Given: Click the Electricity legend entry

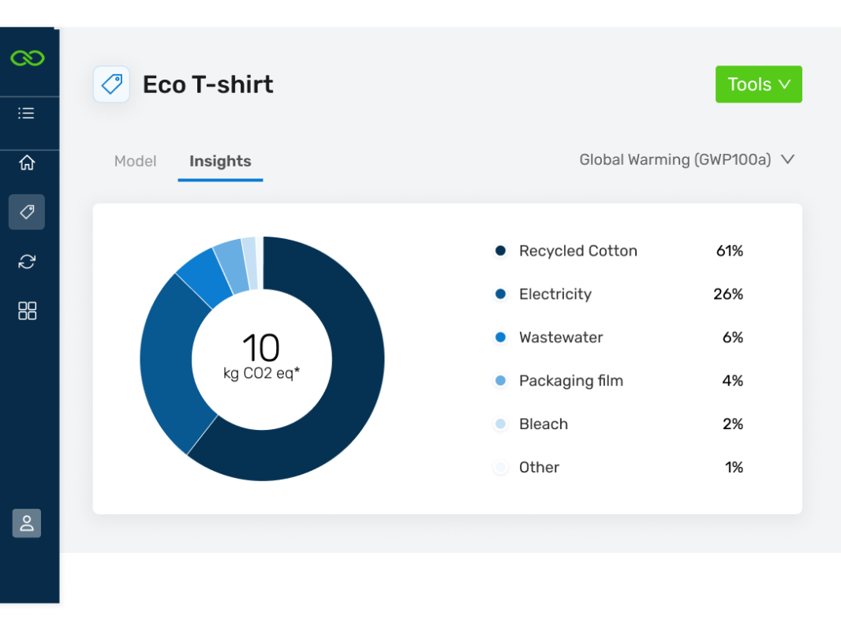Looking at the screenshot, I should pyautogui.click(x=555, y=294).
